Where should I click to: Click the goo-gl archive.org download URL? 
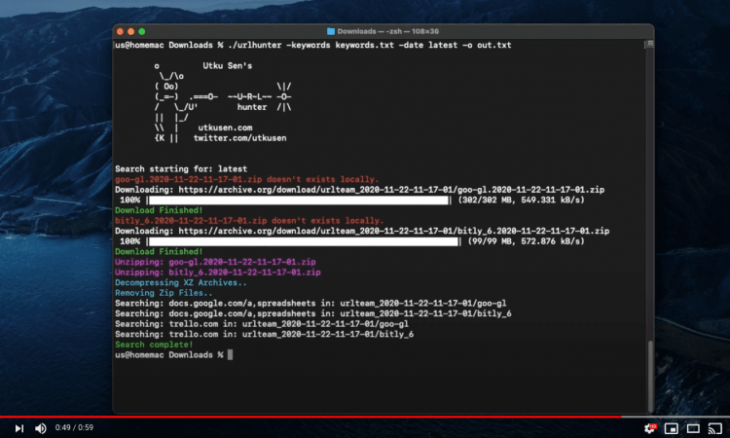point(391,190)
